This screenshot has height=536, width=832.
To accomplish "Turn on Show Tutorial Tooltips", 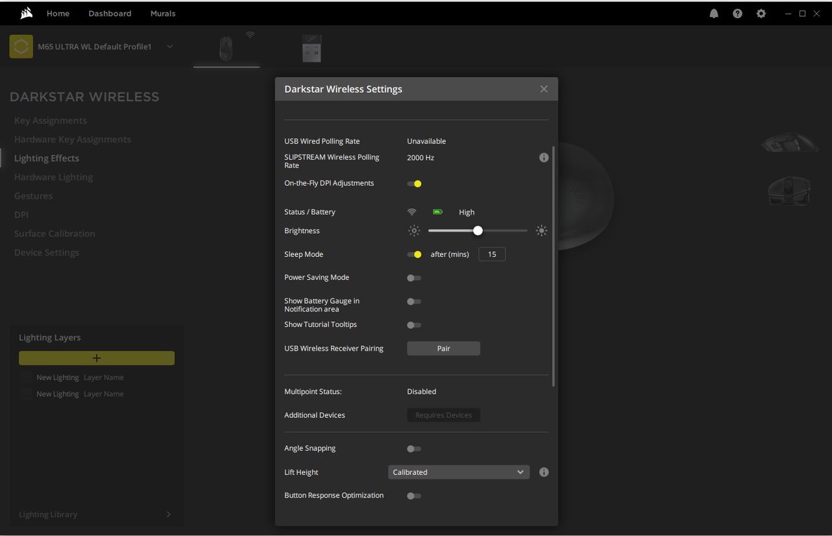I will [414, 325].
